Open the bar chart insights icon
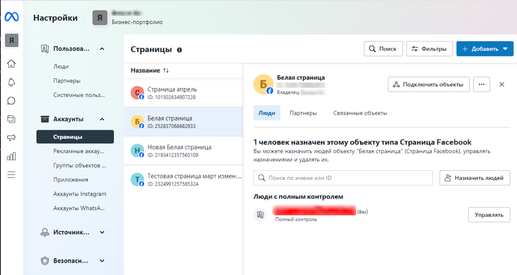The image size is (517, 275). click(x=11, y=156)
